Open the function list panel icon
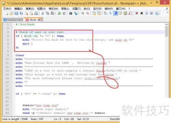Screen dimensions: 171x123 point(130,13)
